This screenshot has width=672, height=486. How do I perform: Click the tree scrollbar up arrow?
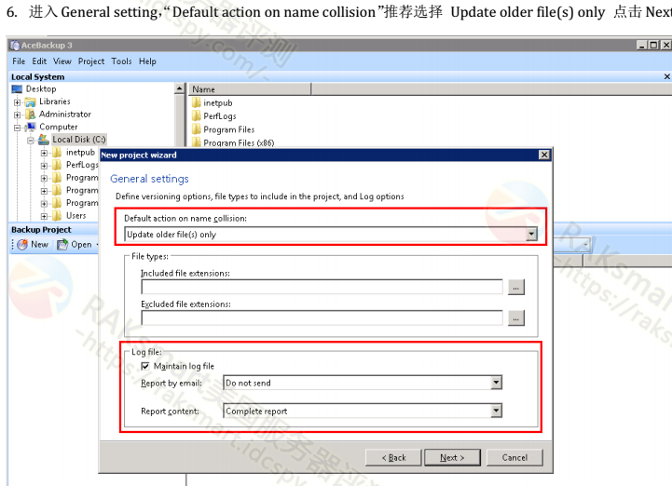click(180, 88)
